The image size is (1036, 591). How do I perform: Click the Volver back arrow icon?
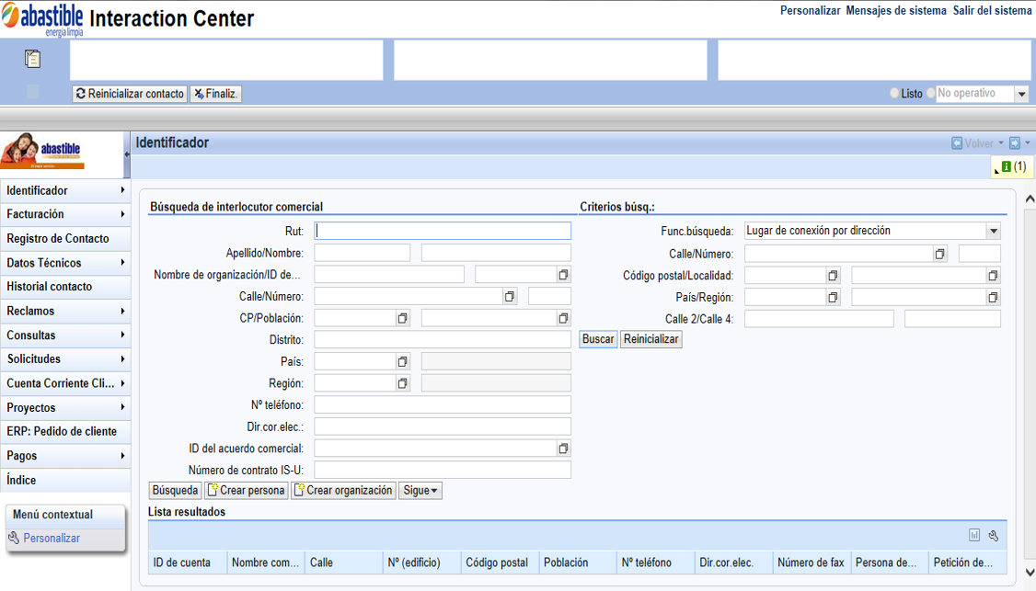click(x=957, y=143)
